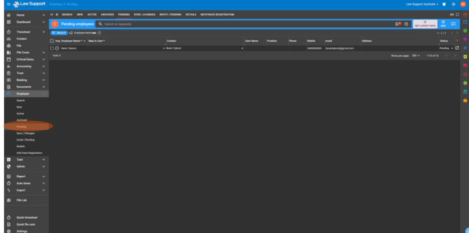
Task: Open the notifications bell icon
Action: pos(443,4)
